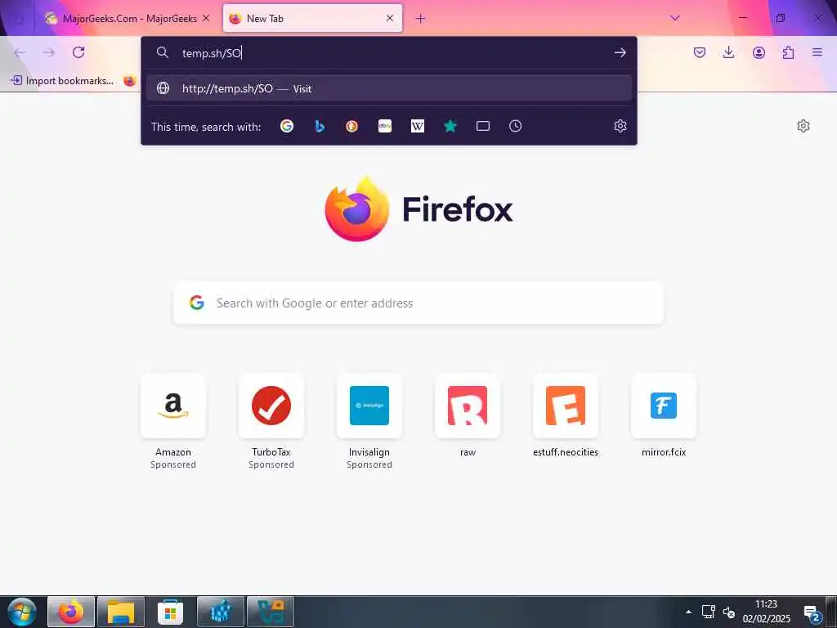The image size is (837, 628).
Task: Open the Extensions puzzle icon
Action: pyautogui.click(x=788, y=52)
